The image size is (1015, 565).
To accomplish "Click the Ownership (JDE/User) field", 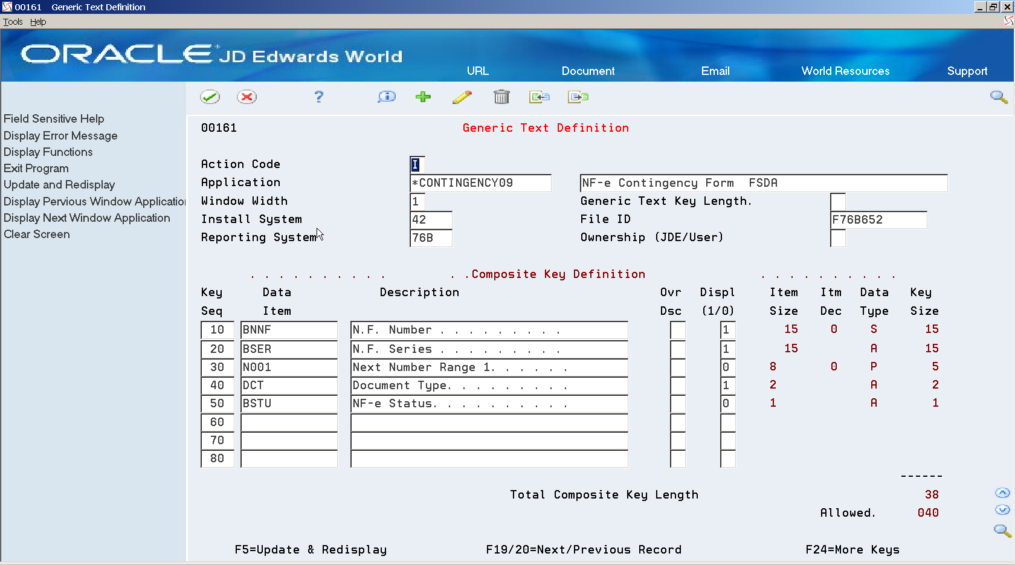I will click(x=838, y=238).
